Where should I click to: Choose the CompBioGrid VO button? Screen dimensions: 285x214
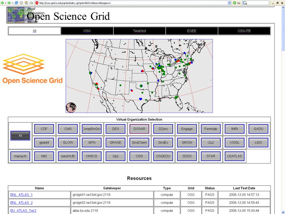click(x=92, y=129)
